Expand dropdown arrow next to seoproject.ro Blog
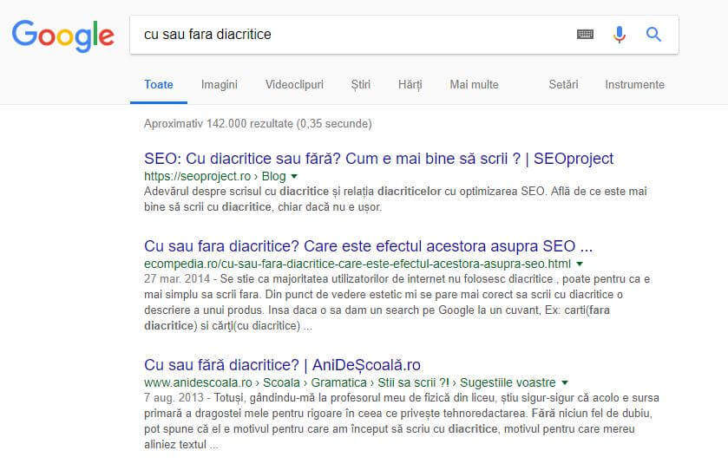Viewport: 728px width, 470px height. [294, 176]
